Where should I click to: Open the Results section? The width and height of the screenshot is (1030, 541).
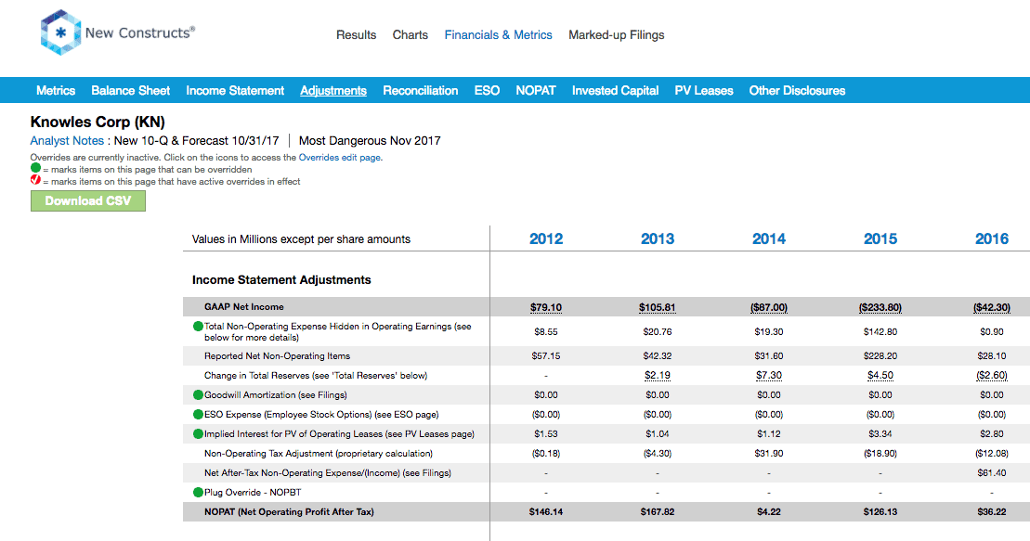[356, 34]
